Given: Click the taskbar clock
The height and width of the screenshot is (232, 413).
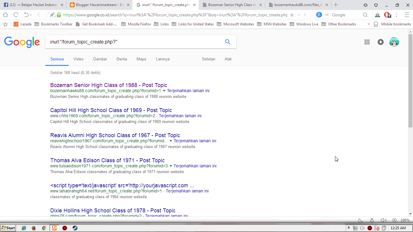Looking at the screenshot, I should 398,228.
